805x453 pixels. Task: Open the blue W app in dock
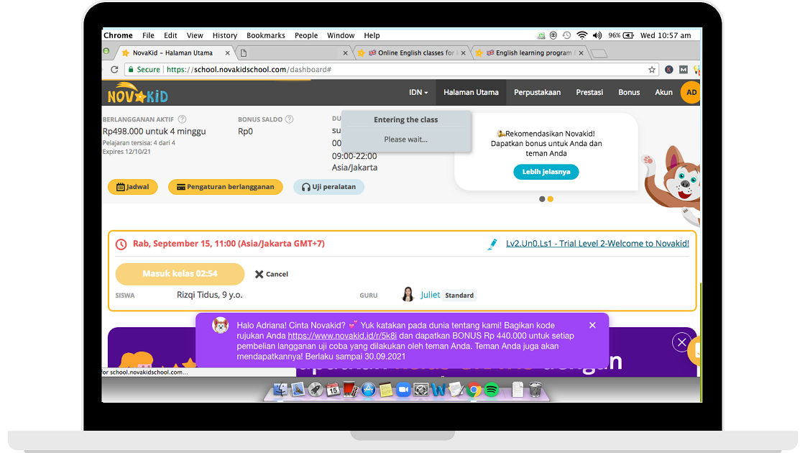click(438, 390)
